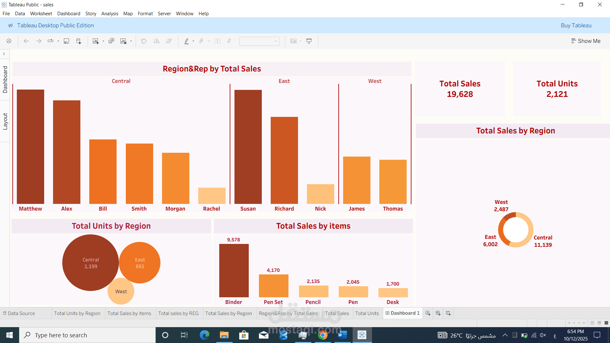Click the New Worksheet toolbar icon
610x343 pixels.
pyautogui.click(x=96, y=41)
